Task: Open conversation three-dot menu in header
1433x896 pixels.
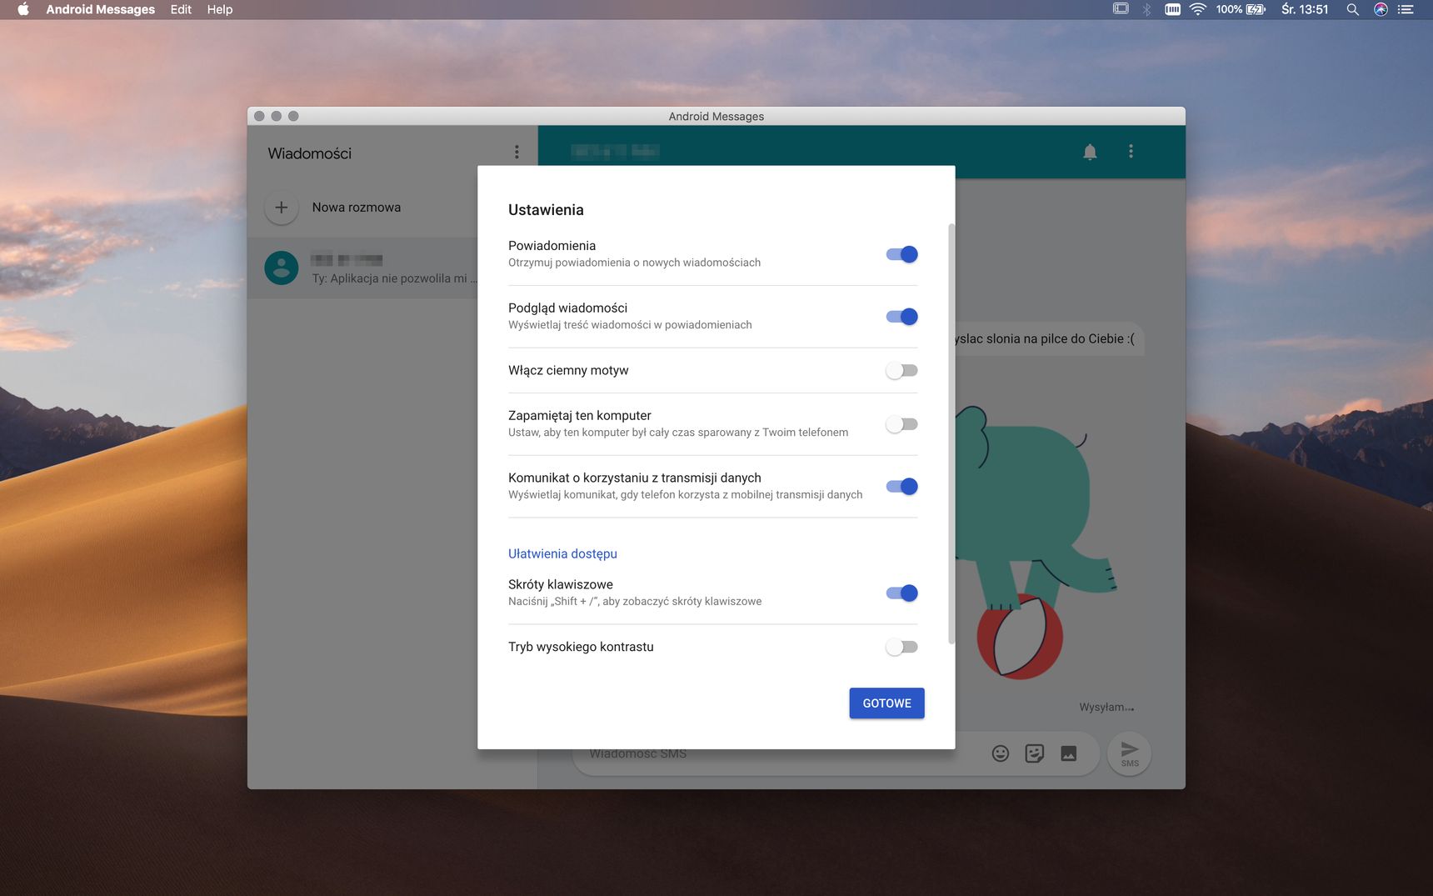Action: pyautogui.click(x=1131, y=152)
